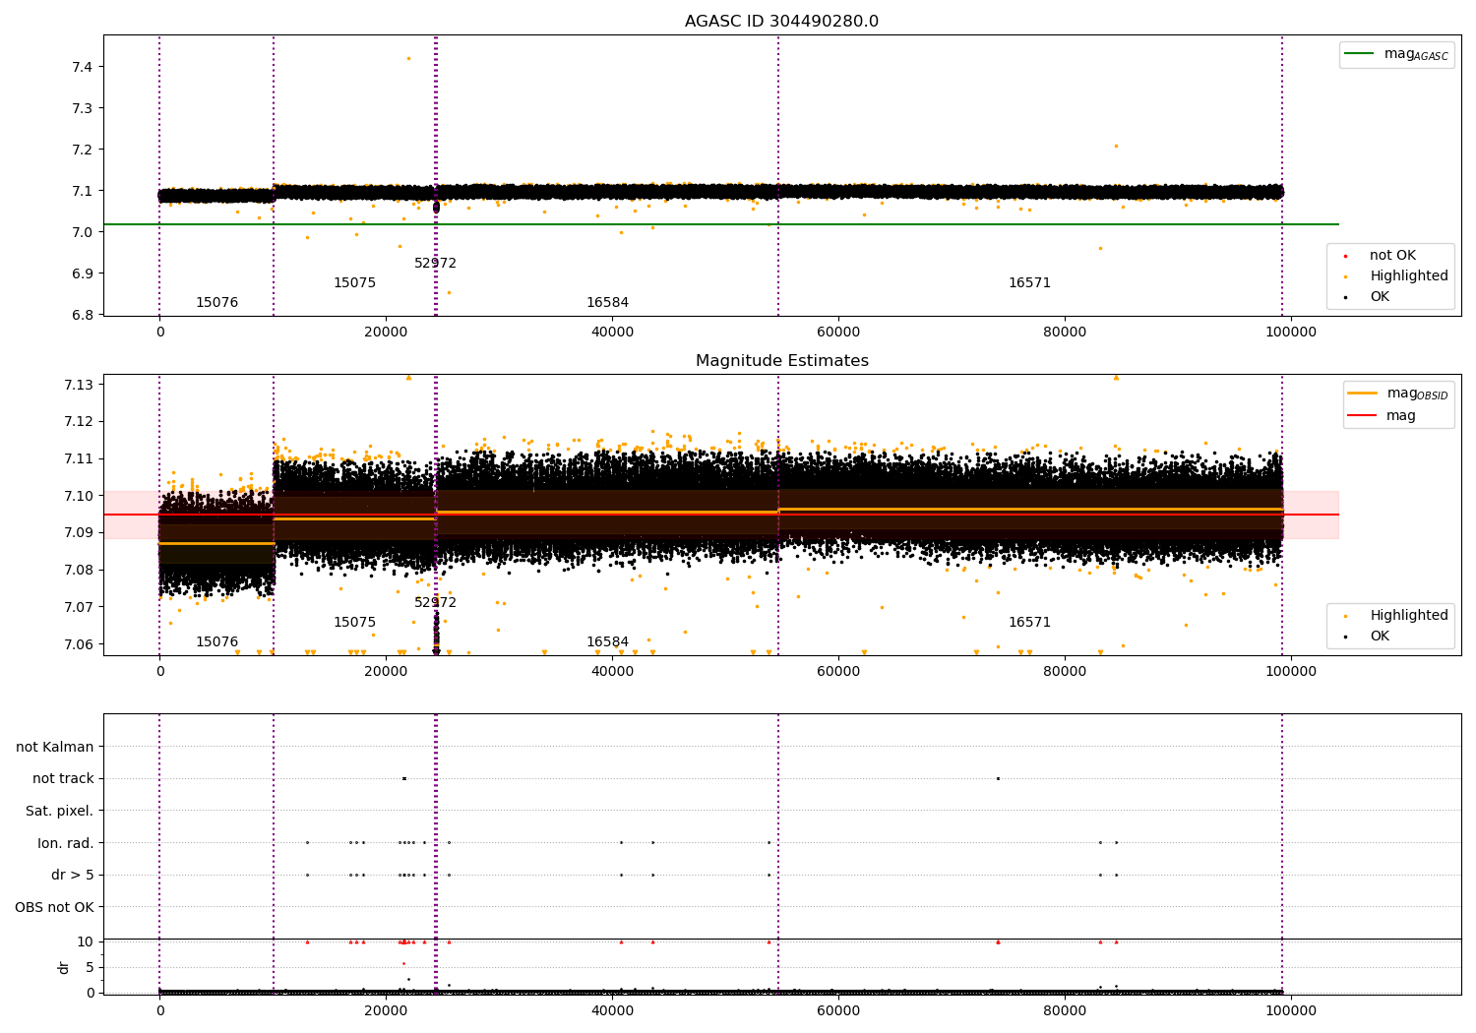Click the 'OBS not OK' row label
This screenshot has width=1476, height=1033.
click(x=55, y=907)
